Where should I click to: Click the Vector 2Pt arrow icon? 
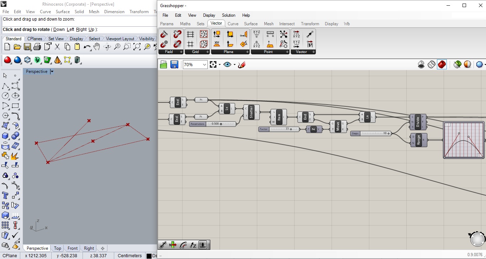pos(310,34)
